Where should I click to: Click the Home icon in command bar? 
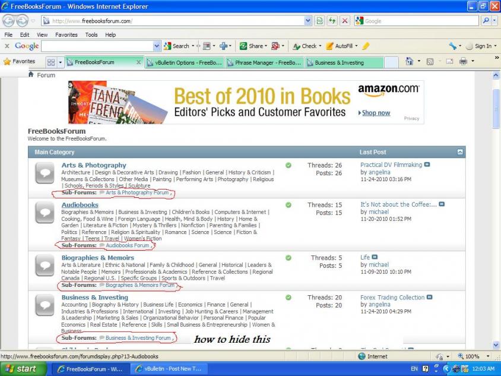coord(410,61)
